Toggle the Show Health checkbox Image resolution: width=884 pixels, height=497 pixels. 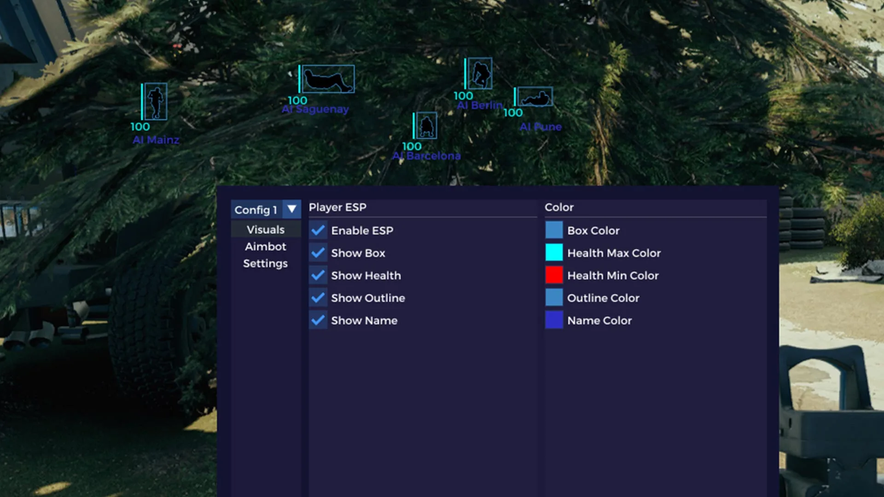[318, 275]
